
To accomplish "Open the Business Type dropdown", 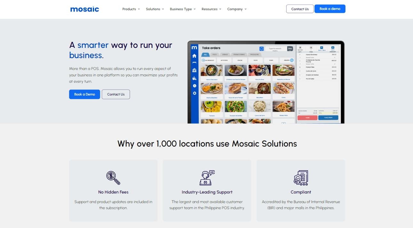I will point(182,9).
